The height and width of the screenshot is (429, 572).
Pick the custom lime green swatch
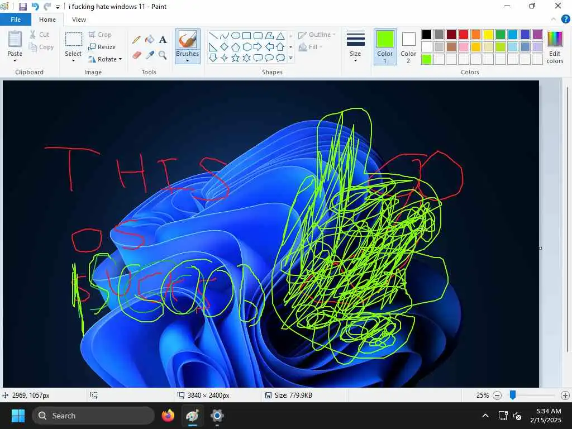[426, 59]
